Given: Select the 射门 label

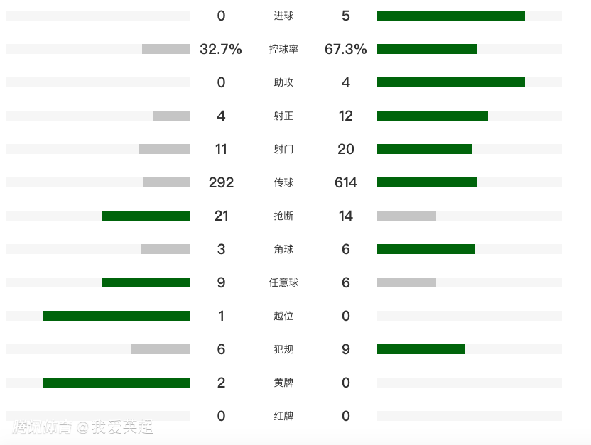Looking at the screenshot, I should (283, 149).
